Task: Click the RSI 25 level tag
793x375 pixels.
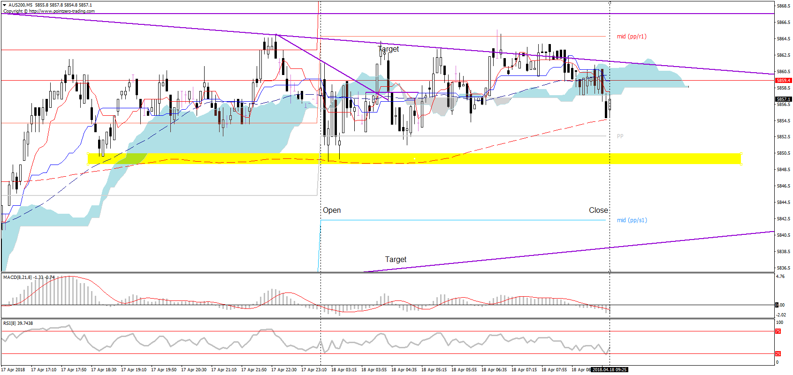Action: [778, 354]
